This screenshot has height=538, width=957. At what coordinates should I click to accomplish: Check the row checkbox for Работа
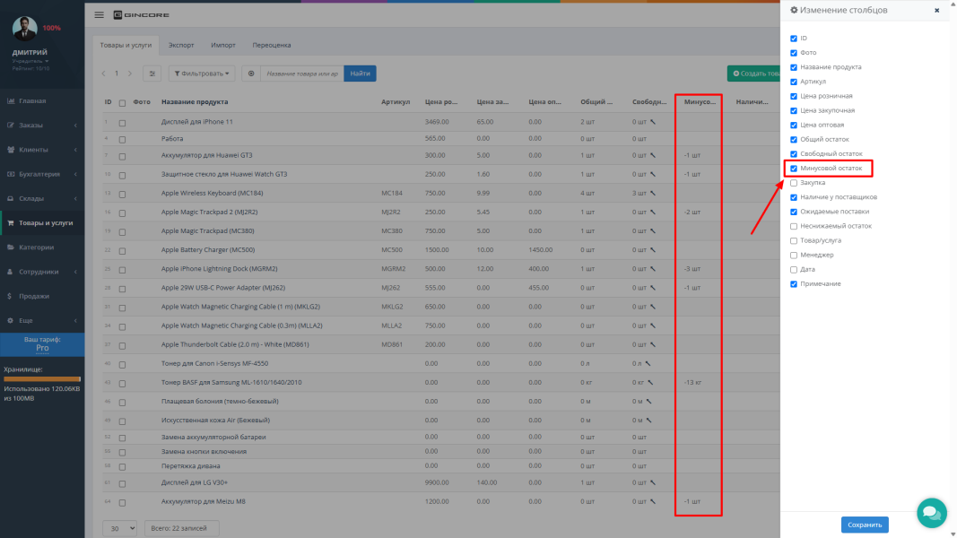click(122, 139)
